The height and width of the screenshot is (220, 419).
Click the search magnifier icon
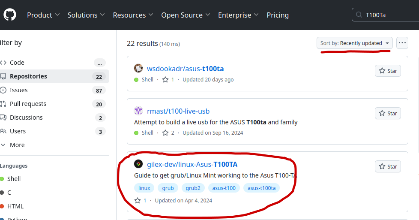359,15
